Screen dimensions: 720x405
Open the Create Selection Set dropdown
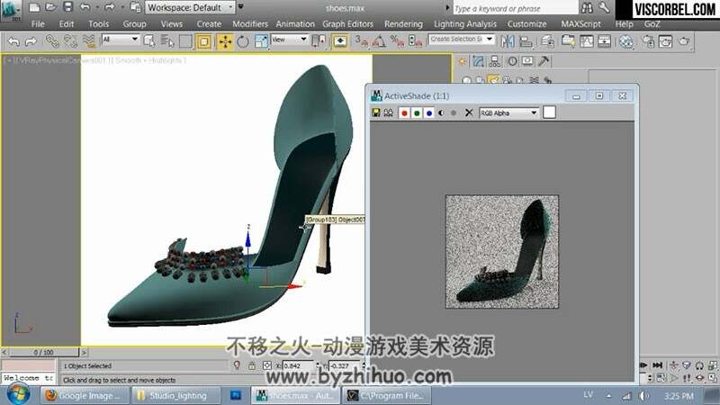[462, 40]
